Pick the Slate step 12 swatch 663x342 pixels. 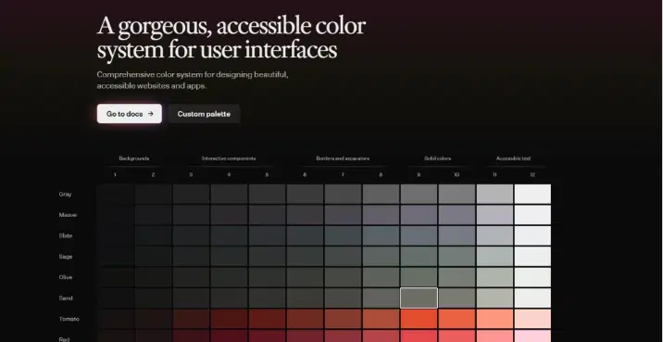(x=532, y=235)
